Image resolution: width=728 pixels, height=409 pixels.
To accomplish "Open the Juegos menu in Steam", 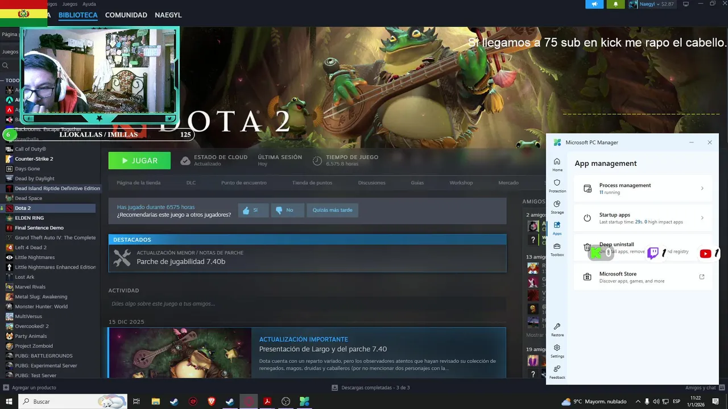I will point(70,4).
